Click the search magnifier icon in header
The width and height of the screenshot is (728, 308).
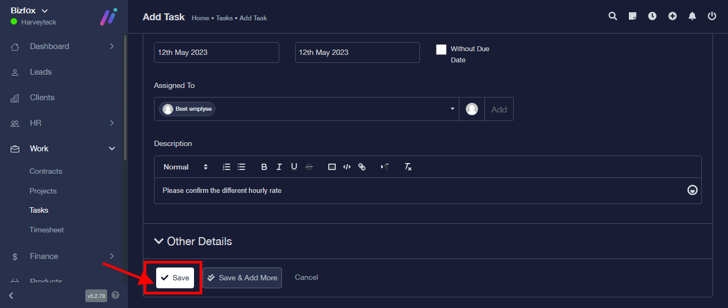click(x=613, y=16)
